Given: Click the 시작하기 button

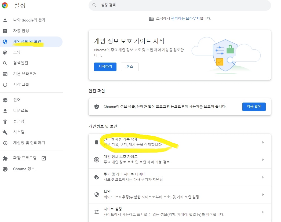Looking at the screenshot, I should click(105, 67).
